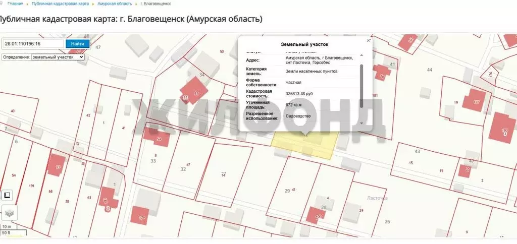
Task: Open the map layers switcher icon
Action: (10, 213)
